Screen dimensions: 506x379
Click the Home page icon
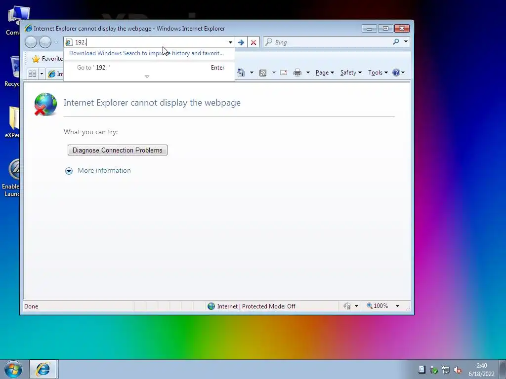(241, 73)
